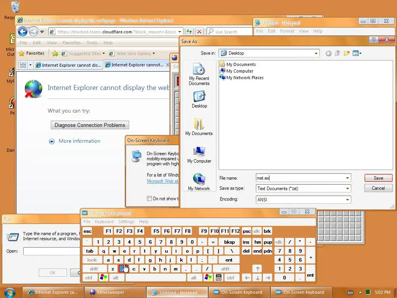Image resolution: width=397 pixels, height=298 pixels.
Task: Open the Microsoft Web site link
Action: [x=162, y=181]
